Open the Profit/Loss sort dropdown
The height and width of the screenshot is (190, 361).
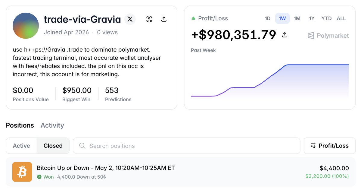(329, 146)
